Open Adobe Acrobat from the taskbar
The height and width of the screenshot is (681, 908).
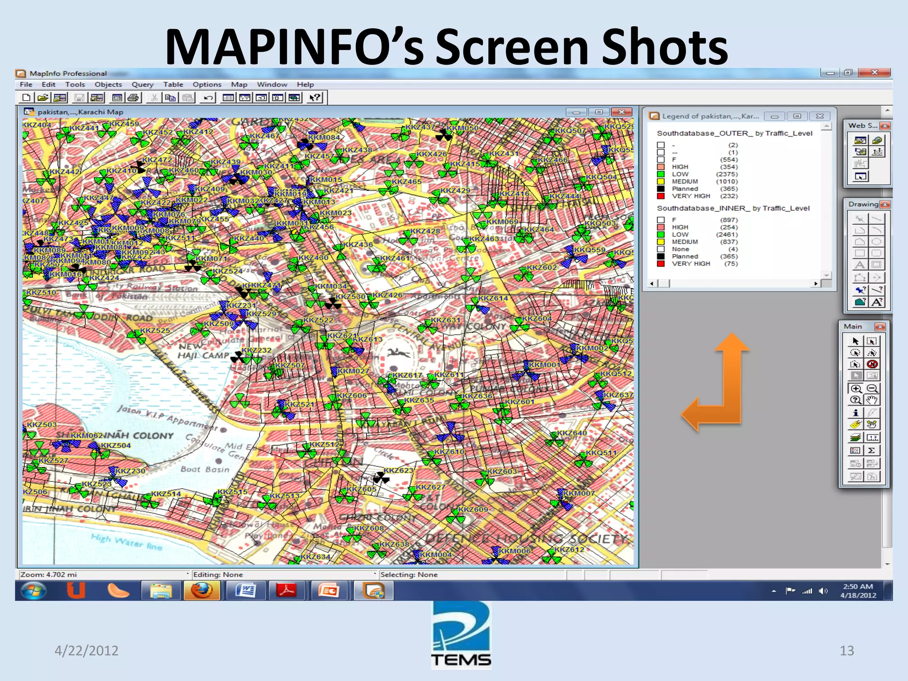287,591
